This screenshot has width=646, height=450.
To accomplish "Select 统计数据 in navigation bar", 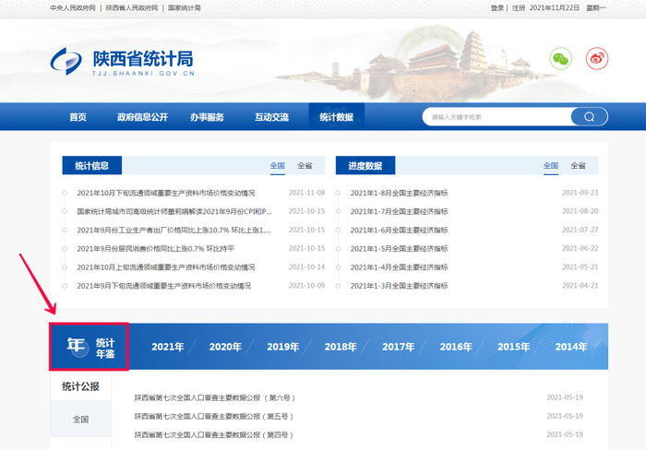I will click(x=336, y=117).
